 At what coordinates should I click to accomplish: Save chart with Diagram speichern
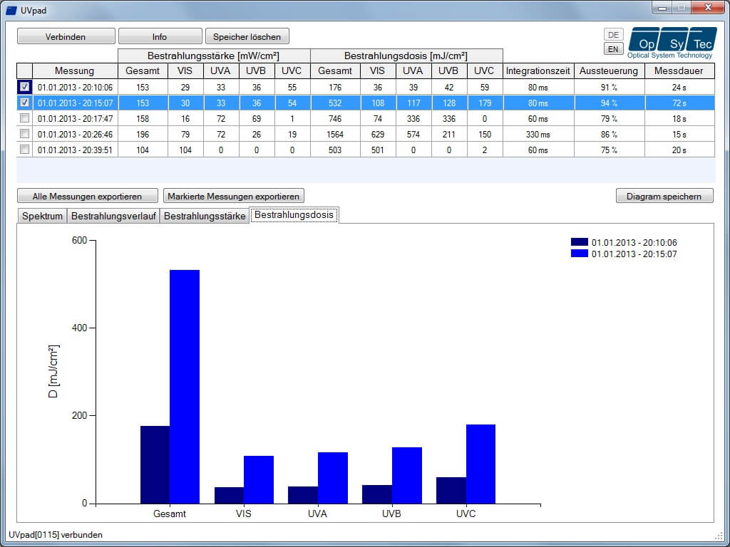pyautogui.click(x=664, y=196)
